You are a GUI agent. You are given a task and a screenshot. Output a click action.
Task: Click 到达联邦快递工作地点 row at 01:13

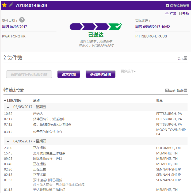[95, 190]
